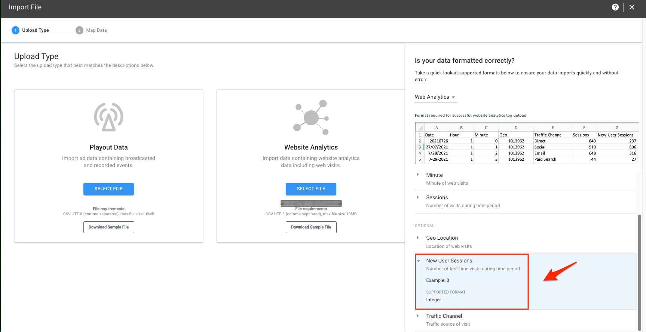The image size is (646, 332).
Task: Download the Website Analytics sample file
Action: pyautogui.click(x=311, y=227)
